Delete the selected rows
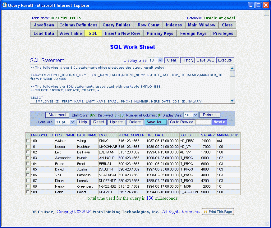This screenshot has height=228, width=271. (x=135, y=122)
